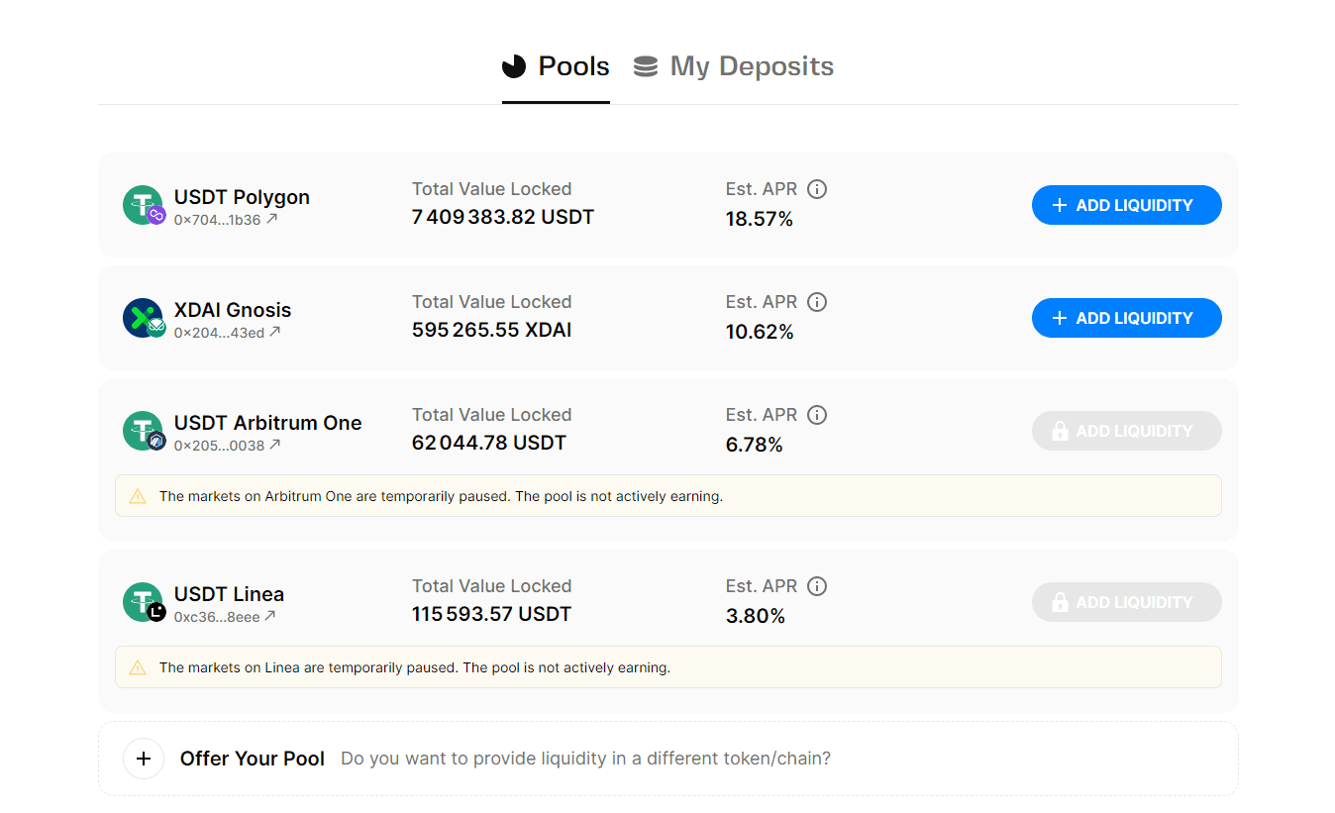Click the Offer Your Pool label

253,759
